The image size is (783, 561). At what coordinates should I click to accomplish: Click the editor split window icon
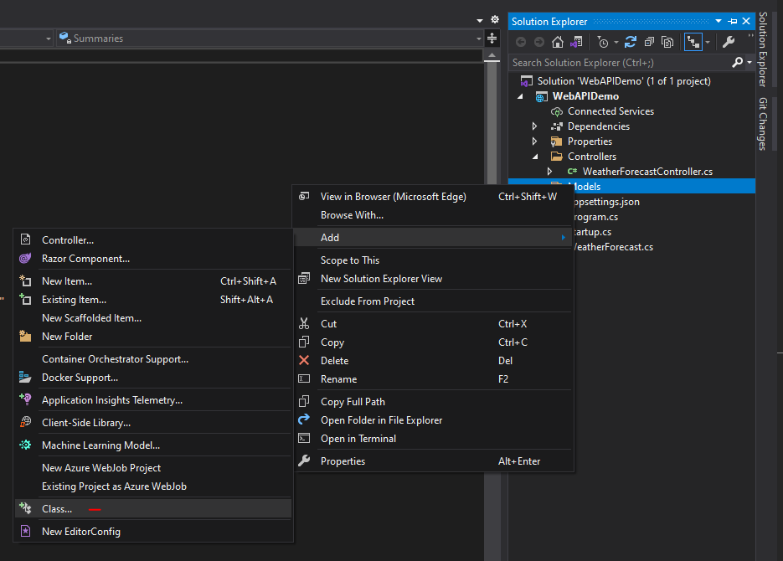point(492,39)
